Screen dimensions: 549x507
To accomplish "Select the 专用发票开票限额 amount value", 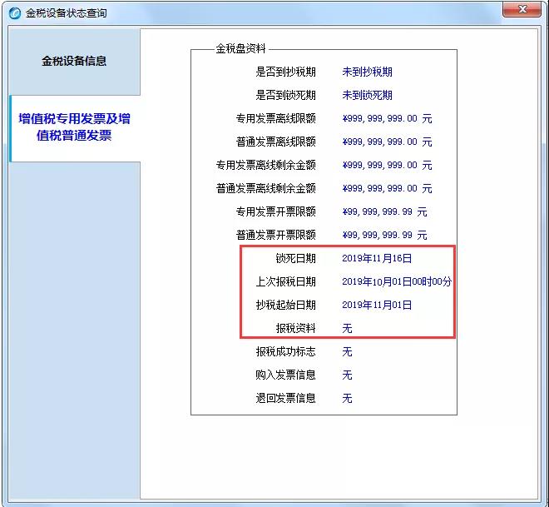I will pyautogui.click(x=384, y=212).
